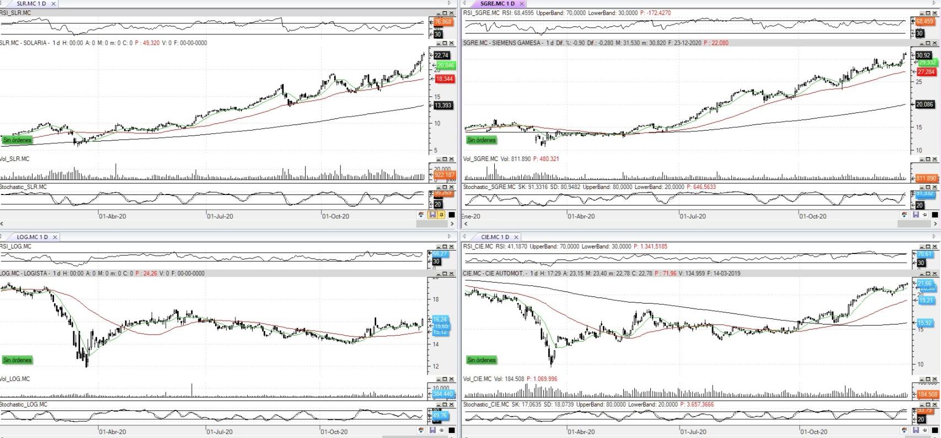
Task: Maximize the Vol_SGRE.MC volume panel
Action: coord(928,159)
